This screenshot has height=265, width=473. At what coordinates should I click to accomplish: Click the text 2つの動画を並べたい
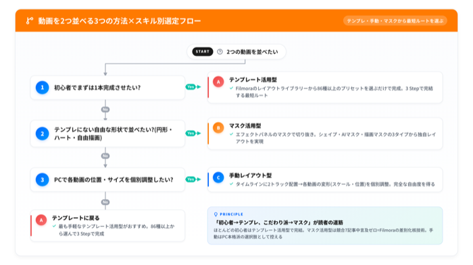(x=252, y=52)
